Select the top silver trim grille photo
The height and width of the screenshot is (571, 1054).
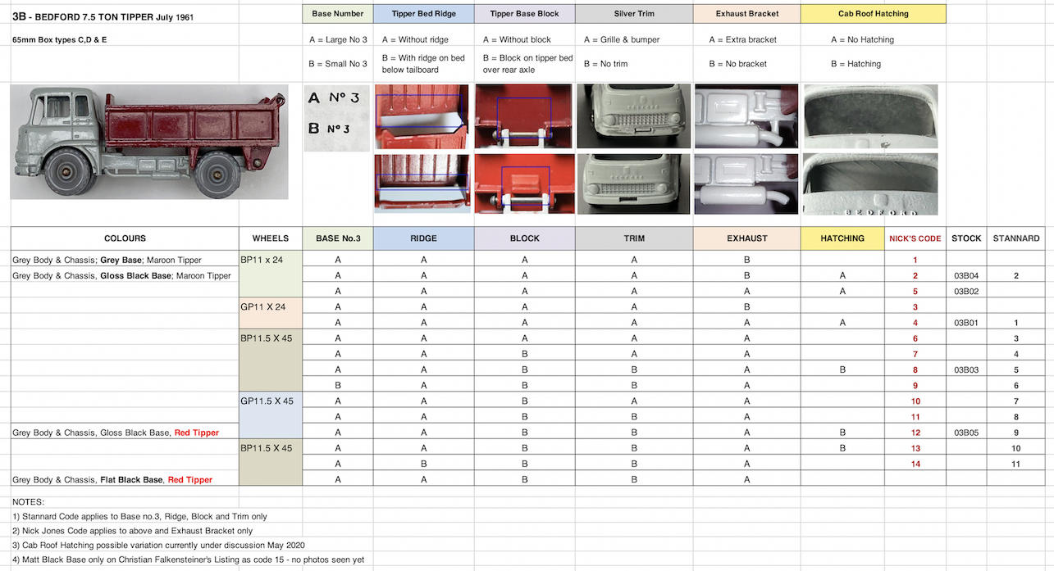point(633,116)
